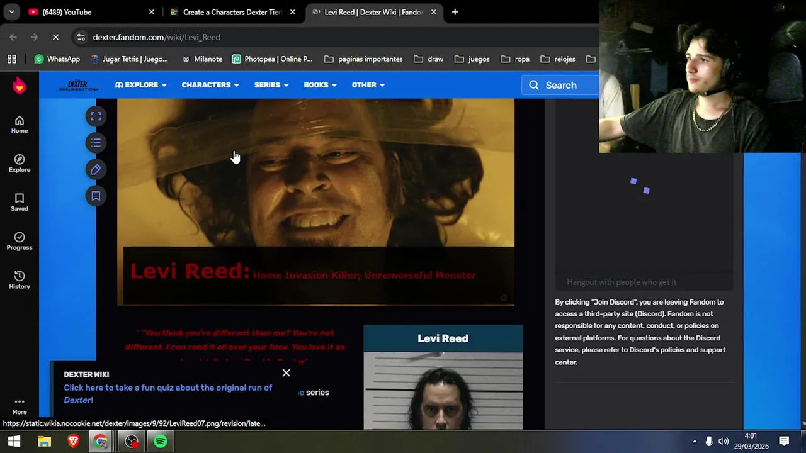
Task: Open the Fandom flame logo
Action: click(x=20, y=85)
